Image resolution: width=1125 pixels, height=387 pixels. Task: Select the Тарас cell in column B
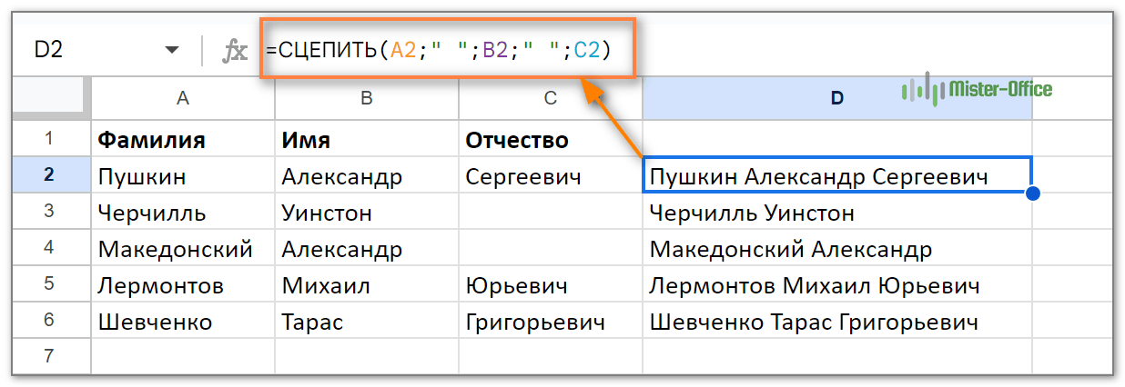coord(367,321)
